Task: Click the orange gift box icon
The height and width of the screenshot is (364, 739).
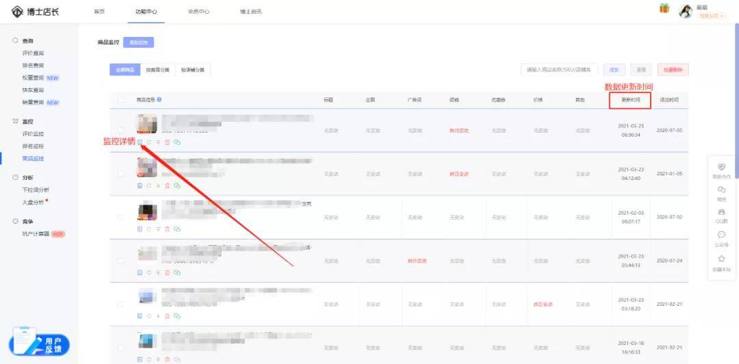Action: coord(664,8)
